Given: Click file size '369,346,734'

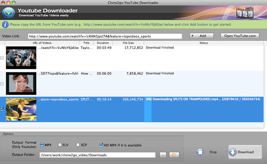Looking at the screenshot, I should 133,100.
